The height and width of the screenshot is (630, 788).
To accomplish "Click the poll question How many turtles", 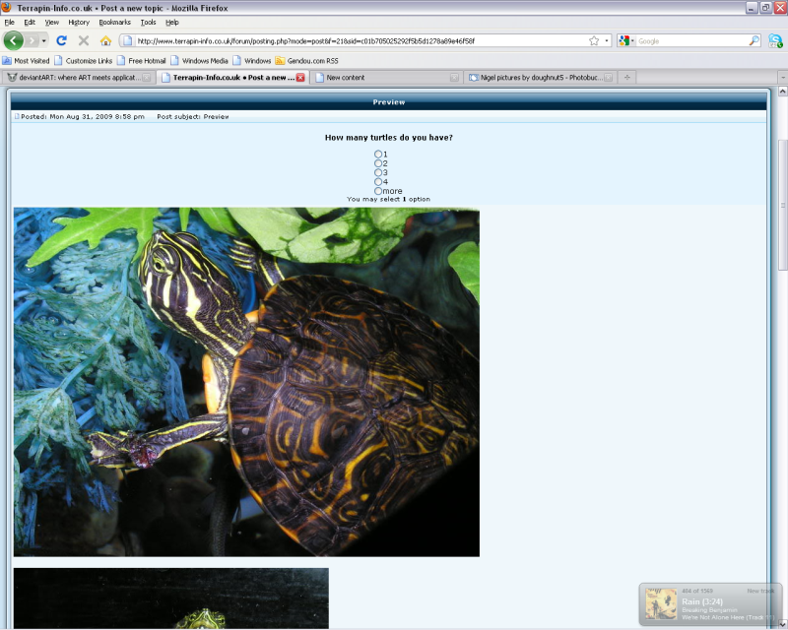I will click(388, 138).
